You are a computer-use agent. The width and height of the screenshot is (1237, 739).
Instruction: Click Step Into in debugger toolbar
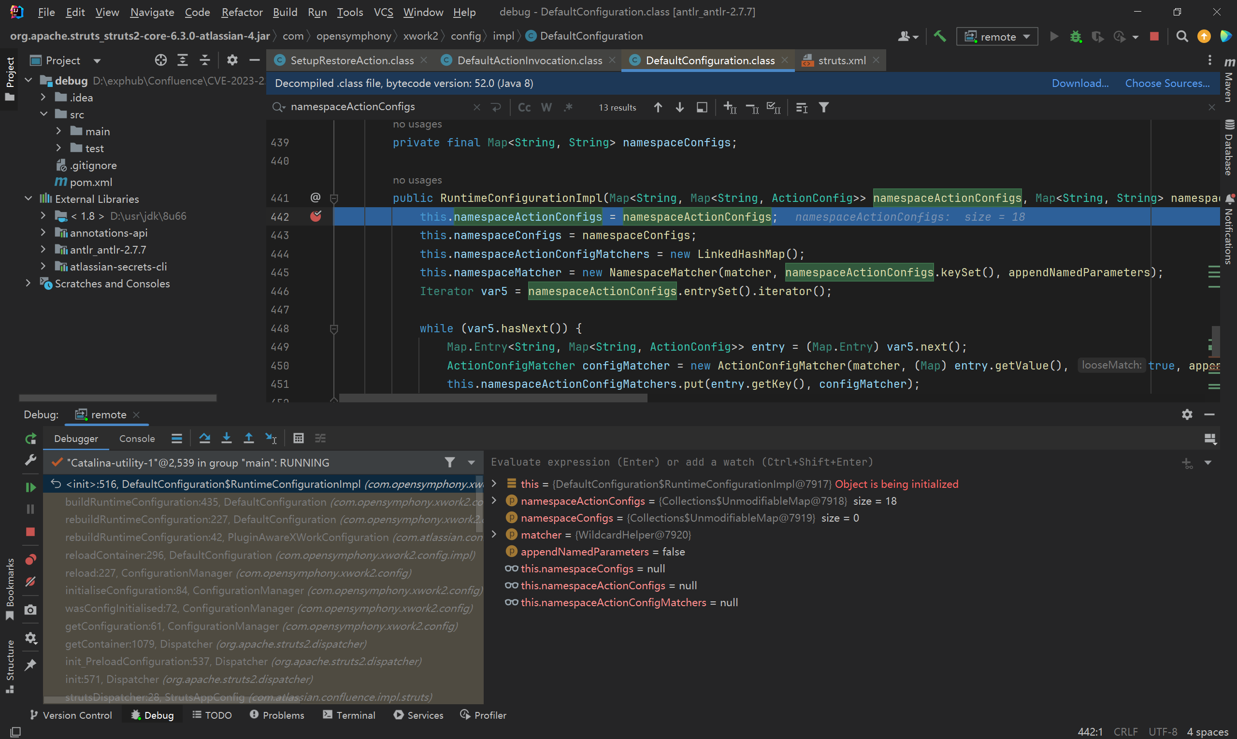tap(227, 438)
